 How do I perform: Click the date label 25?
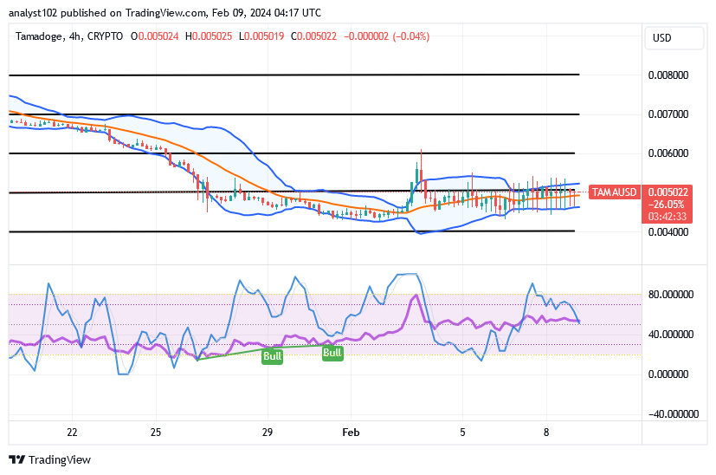click(x=156, y=432)
